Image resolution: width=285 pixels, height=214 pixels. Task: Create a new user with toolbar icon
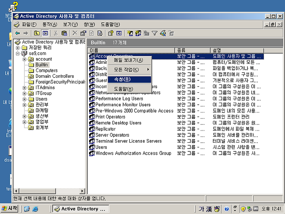tap(130, 33)
